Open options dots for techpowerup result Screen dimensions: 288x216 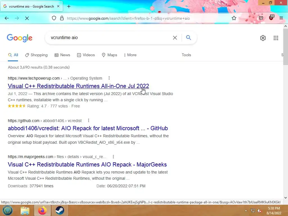(x=109, y=78)
